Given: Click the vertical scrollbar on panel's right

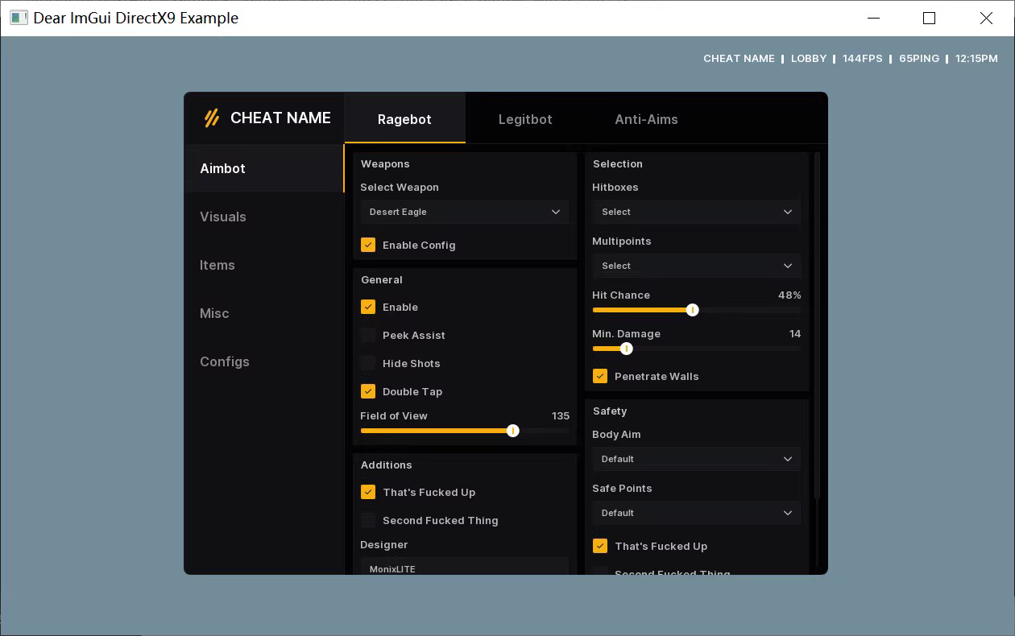Looking at the screenshot, I should [818, 322].
